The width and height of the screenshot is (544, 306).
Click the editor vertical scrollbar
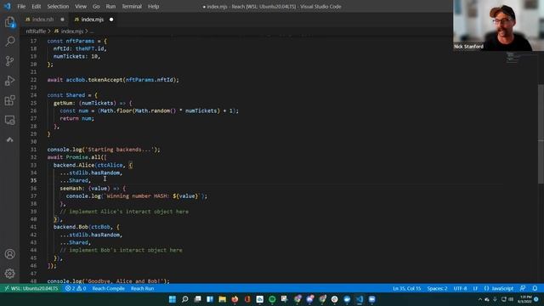pyautogui.click(x=541, y=134)
